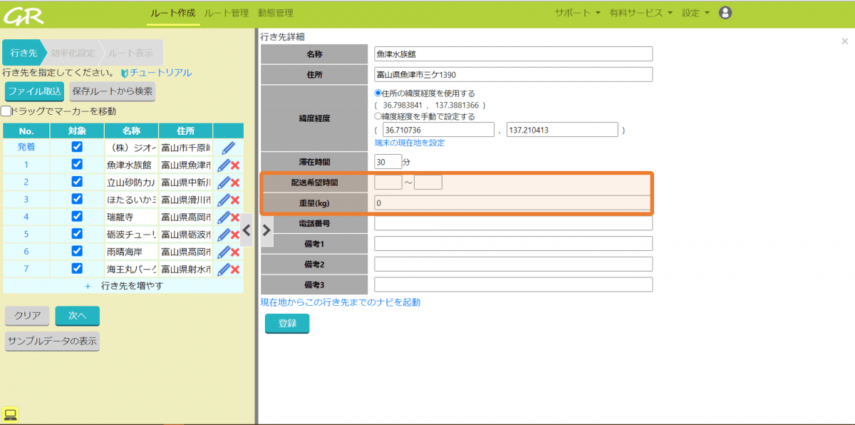Delete the 瑞龍寺 destination with red X
855x425 pixels.
pos(235,217)
